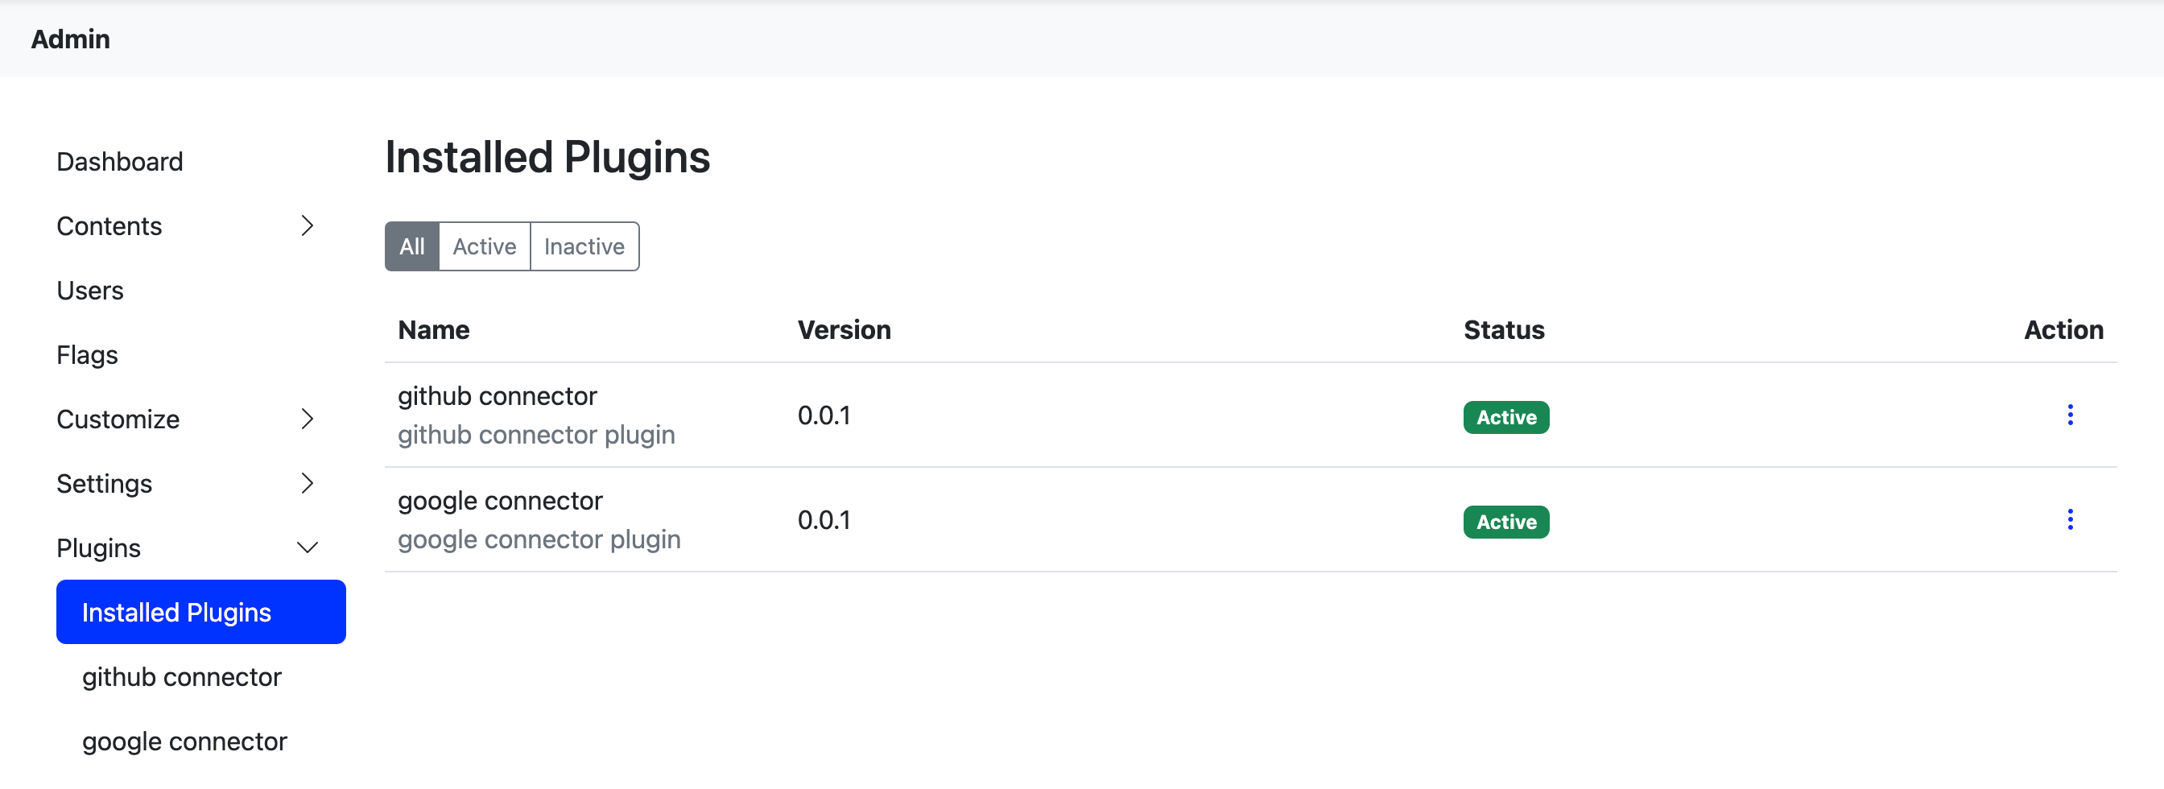This screenshot has width=2164, height=789.
Task: Open github connector from the sidebar
Action: coord(181,676)
